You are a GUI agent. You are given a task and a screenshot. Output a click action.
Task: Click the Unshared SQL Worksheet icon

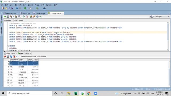(31, 17)
